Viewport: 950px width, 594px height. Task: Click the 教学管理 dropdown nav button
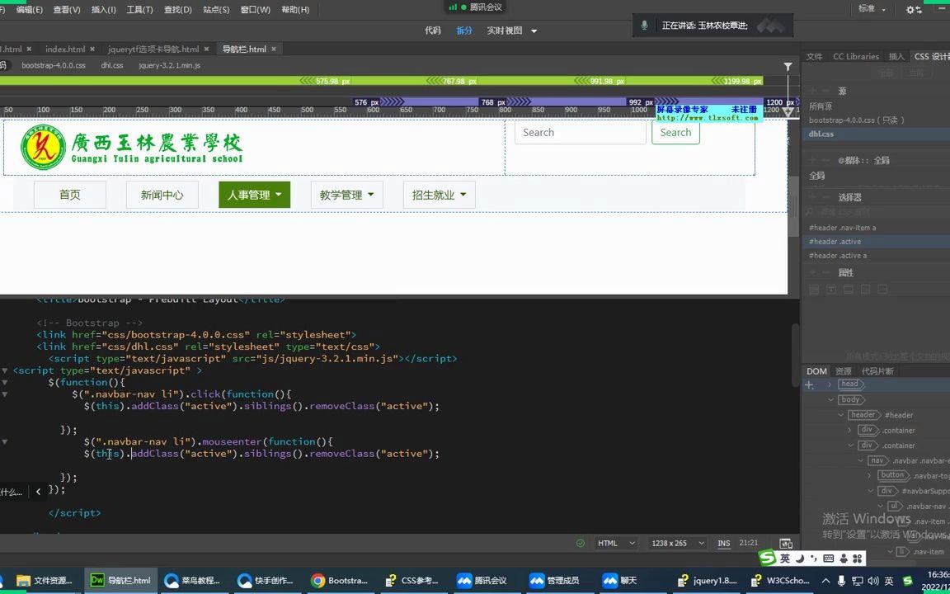[x=346, y=195]
